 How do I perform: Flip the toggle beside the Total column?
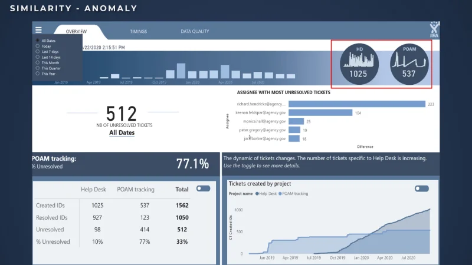tap(203, 188)
